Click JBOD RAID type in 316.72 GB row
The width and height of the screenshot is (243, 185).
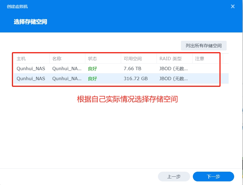(x=173, y=78)
